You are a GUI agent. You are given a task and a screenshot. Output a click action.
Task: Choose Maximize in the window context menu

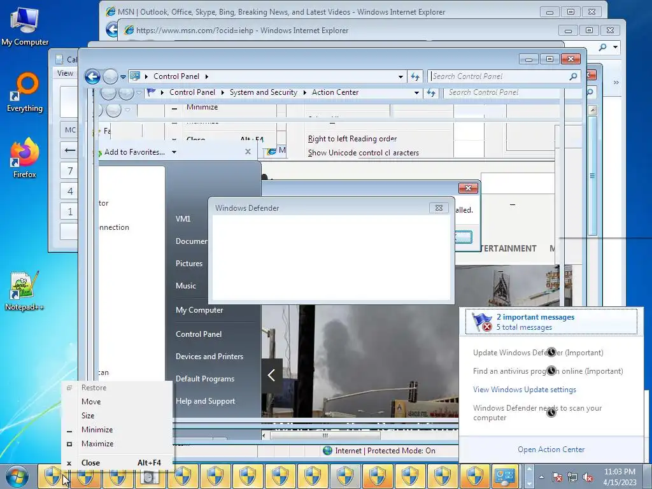click(97, 444)
